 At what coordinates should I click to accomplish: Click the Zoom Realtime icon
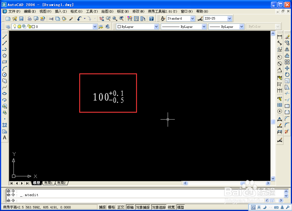tap(108, 19)
